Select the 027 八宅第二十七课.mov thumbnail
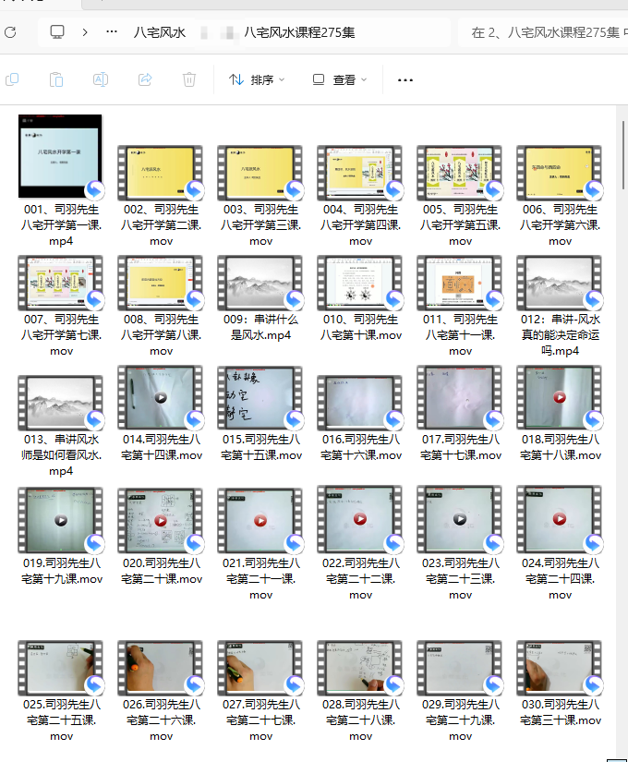 pos(260,668)
